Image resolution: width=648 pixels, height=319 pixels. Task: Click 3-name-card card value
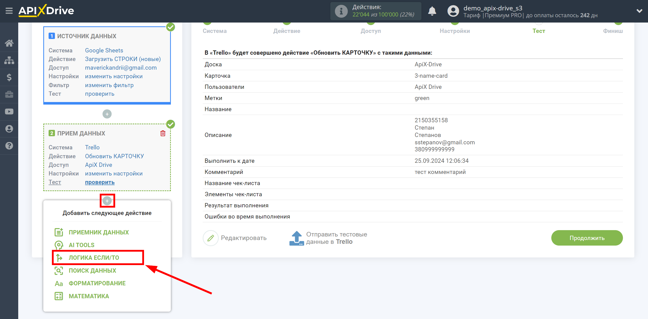(x=431, y=76)
